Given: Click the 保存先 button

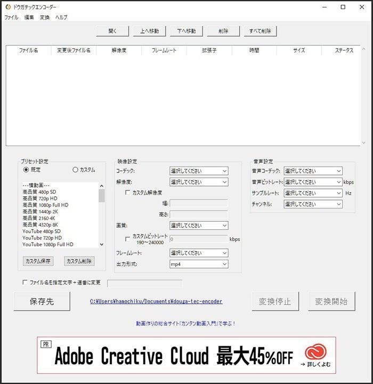Looking at the screenshot, I should (x=42, y=302).
